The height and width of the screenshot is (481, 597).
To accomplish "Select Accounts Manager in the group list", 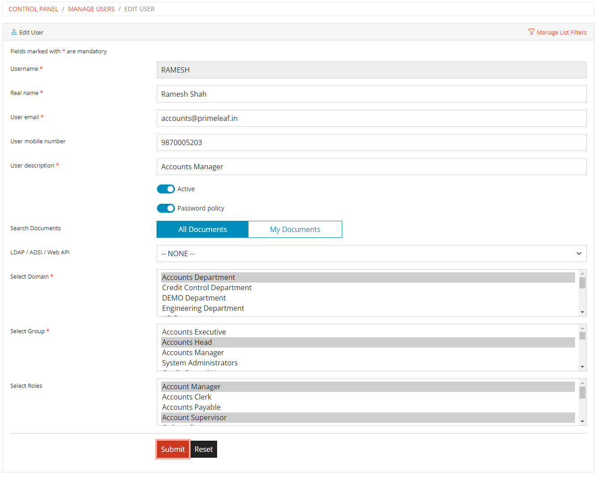I will point(193,352).
